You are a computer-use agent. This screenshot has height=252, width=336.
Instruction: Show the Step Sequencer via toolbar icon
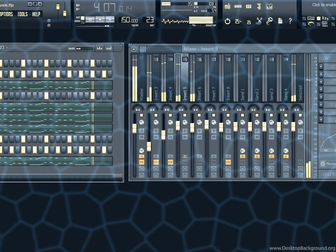click(x=238, y=7)
